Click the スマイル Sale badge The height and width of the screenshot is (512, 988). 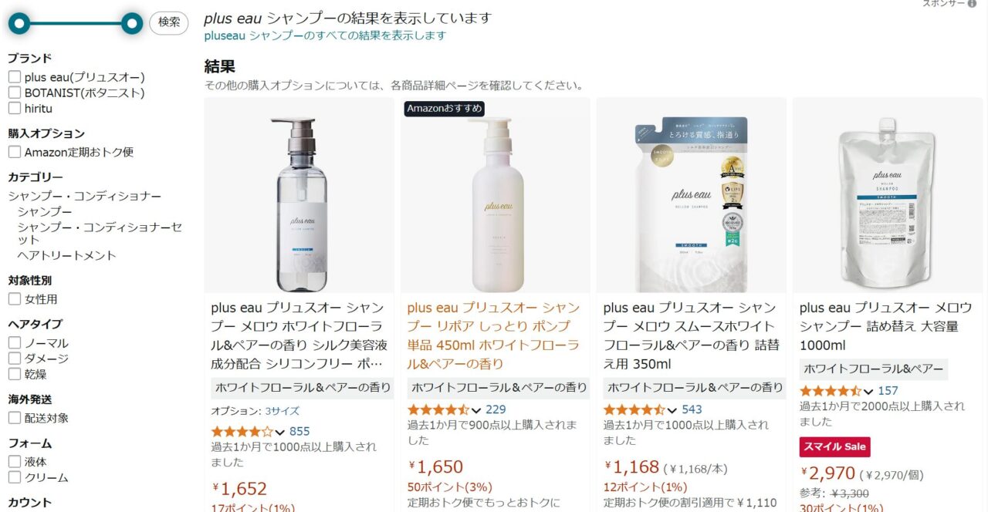(834, 446)
